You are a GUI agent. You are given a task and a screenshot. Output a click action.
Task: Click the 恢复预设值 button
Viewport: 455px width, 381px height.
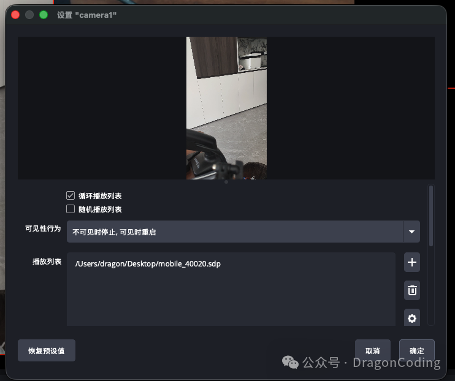(47, 350)
